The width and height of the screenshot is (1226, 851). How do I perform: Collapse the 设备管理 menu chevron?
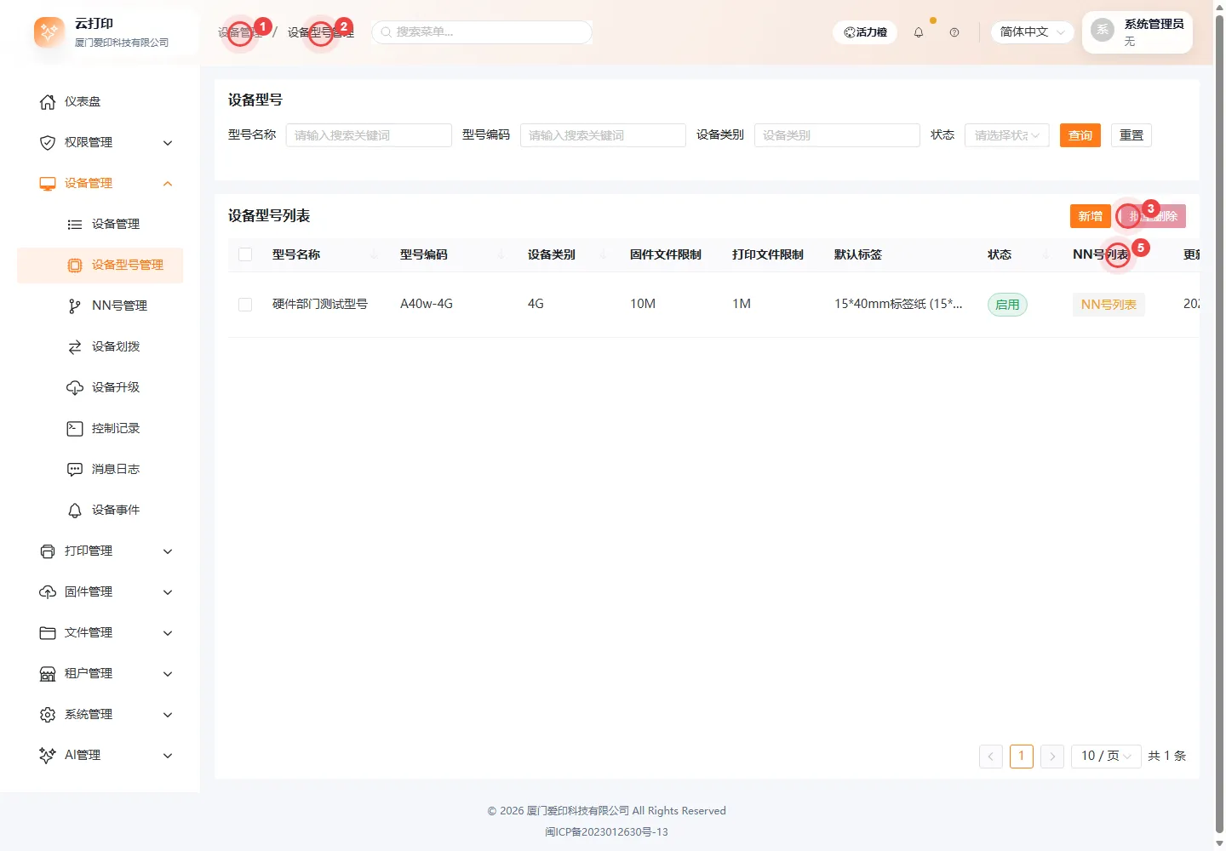tap(168, 184)
